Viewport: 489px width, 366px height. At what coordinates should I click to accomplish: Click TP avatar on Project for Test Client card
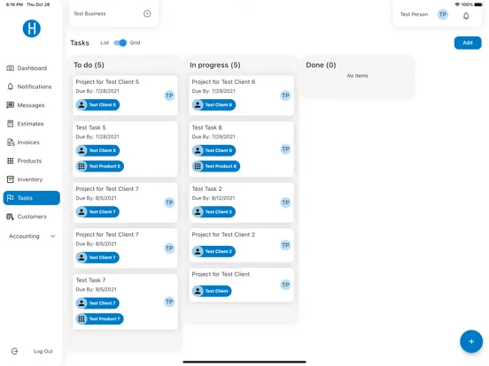(x=285, y=285)
